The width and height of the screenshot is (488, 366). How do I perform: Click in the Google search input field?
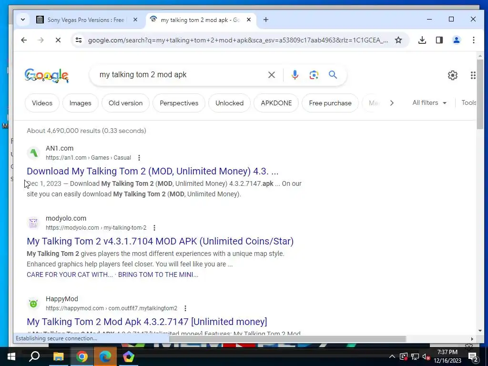click(x=181, y=75)
